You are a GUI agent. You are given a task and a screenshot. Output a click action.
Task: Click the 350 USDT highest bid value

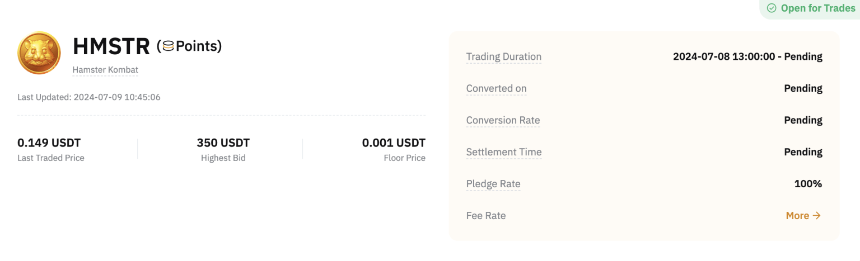[223, 143]
